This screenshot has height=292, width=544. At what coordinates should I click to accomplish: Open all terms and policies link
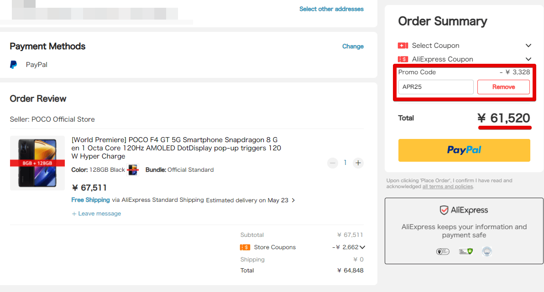point(447,187)
